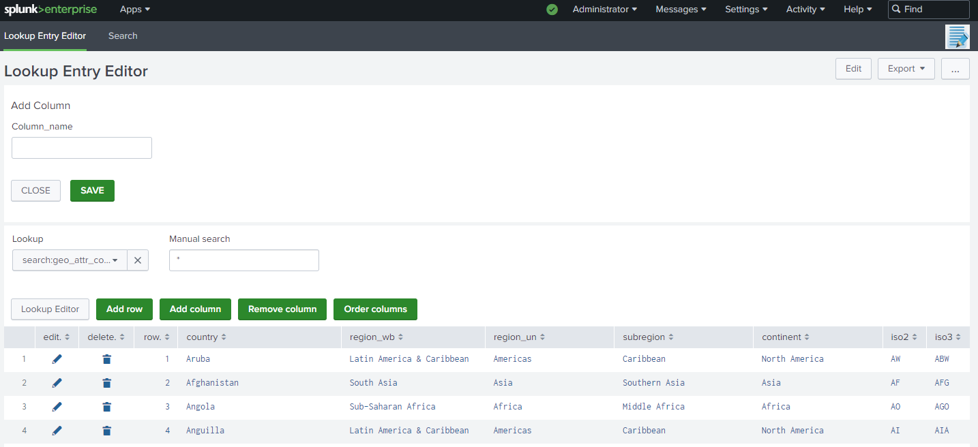The image size is (978, 447).
Task: Click the Lookup Editor button
Action: (x=50, y=309)
